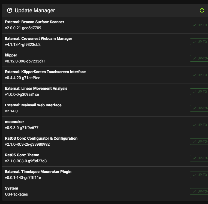Click the Update Manager panel title
This screenshot has width=208, height=204.
tap(35, 10)
